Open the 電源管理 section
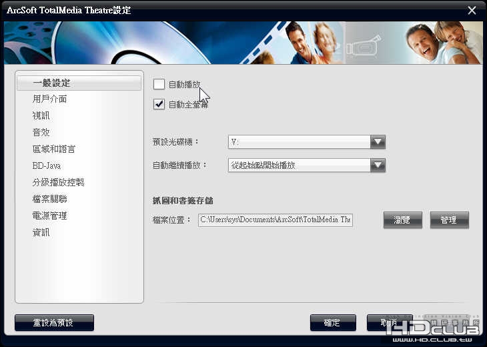The height and width of the screenshot is (347, 487). tap(49, 216)
